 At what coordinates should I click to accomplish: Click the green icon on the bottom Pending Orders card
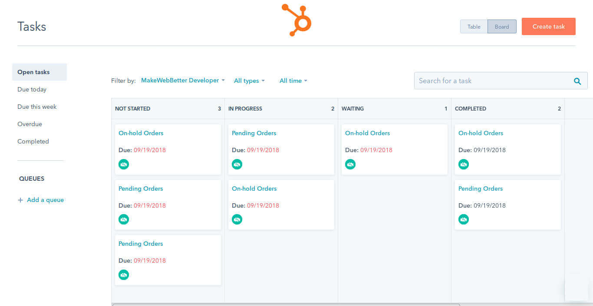pyautogui.click(x=124, y=275)
